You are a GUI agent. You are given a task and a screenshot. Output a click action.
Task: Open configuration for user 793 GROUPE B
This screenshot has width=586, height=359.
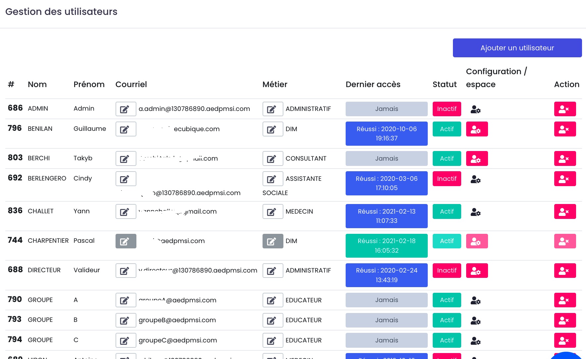tap(475, 320)
